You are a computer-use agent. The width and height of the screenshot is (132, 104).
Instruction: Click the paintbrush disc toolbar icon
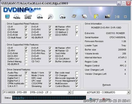(x=84, y=16)
